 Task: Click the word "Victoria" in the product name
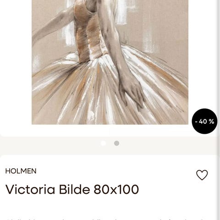click(x=30, y=189)
